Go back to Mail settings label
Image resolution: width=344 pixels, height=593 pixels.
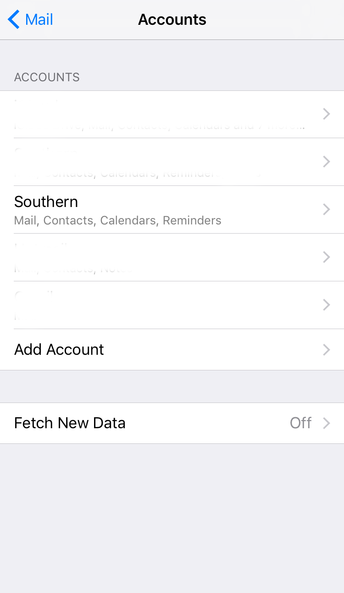(x=39, y=20)
